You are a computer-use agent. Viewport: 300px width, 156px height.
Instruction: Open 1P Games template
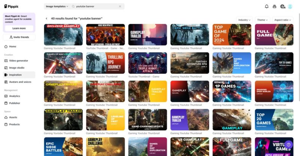232,91
